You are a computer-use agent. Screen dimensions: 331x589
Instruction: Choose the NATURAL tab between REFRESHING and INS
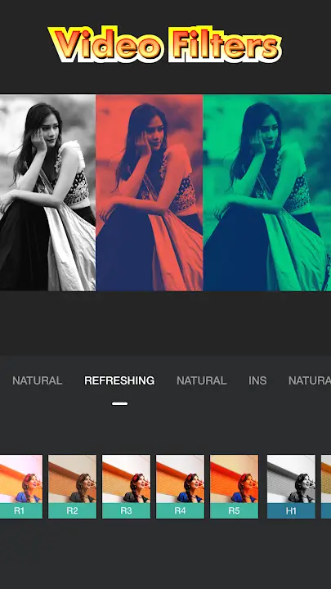[202, 380]
